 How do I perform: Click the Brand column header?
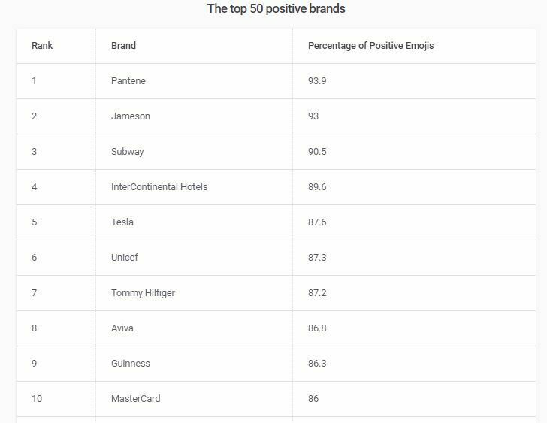[123, 46]
